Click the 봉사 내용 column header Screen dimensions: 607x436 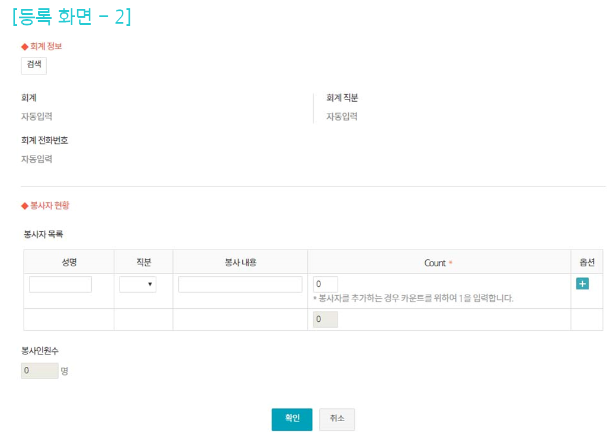pyautogui.click(x=240, y=262)
